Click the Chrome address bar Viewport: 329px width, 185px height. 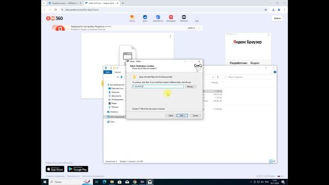coord(163,10)
